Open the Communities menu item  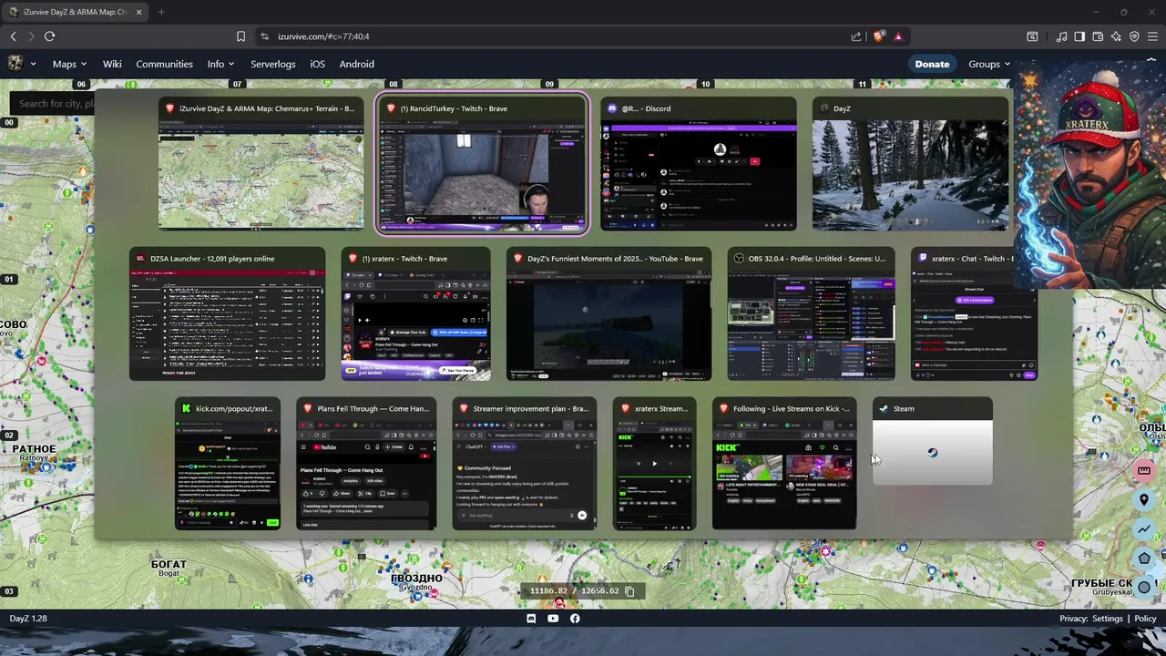pos(164,65)
